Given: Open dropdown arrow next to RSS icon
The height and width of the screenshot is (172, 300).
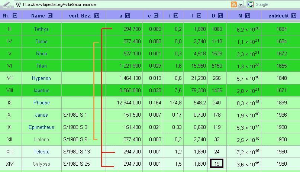Looking at the screenshot, I should point(241,5).
